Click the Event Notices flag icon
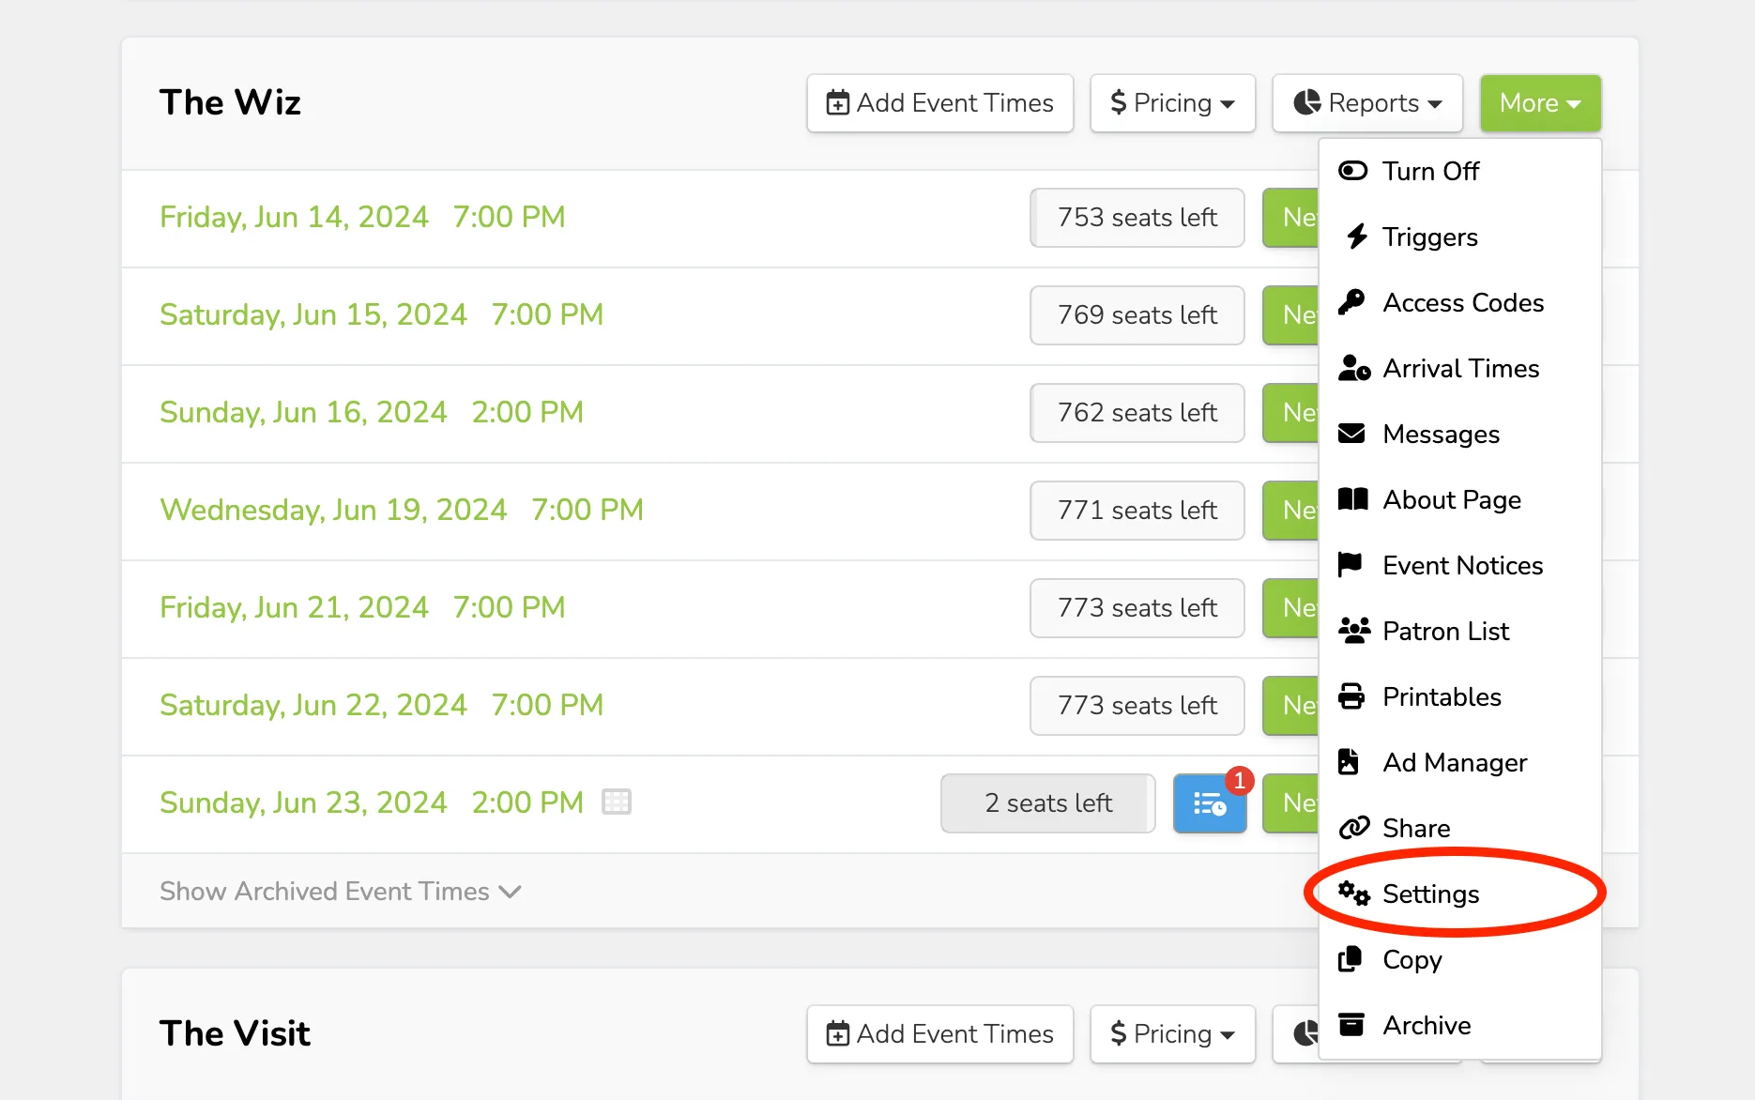 click(x=1351, y=565)
